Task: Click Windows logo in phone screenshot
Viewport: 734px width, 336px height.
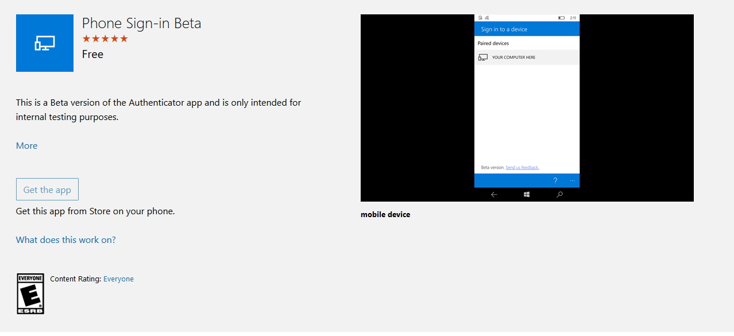Action: coord(527,195)
